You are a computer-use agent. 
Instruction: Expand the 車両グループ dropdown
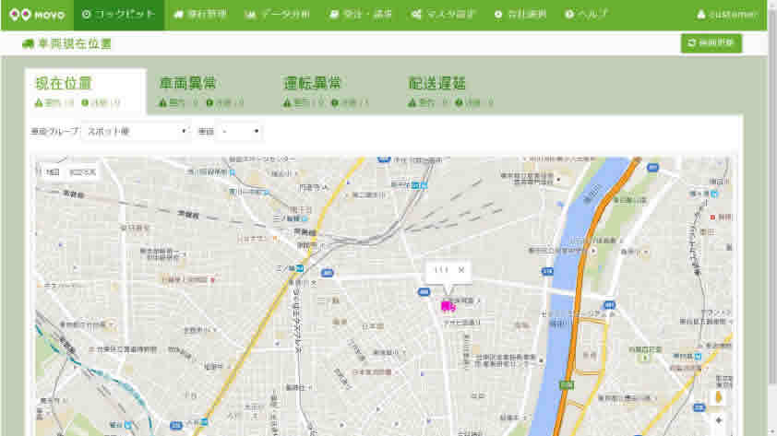[135, 132]
